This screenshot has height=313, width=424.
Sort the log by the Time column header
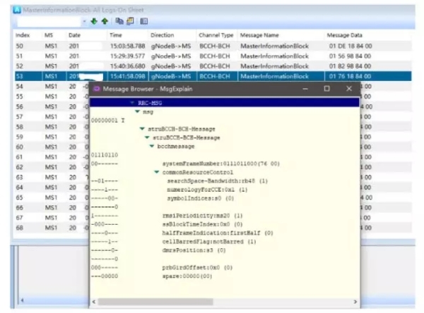116,35
